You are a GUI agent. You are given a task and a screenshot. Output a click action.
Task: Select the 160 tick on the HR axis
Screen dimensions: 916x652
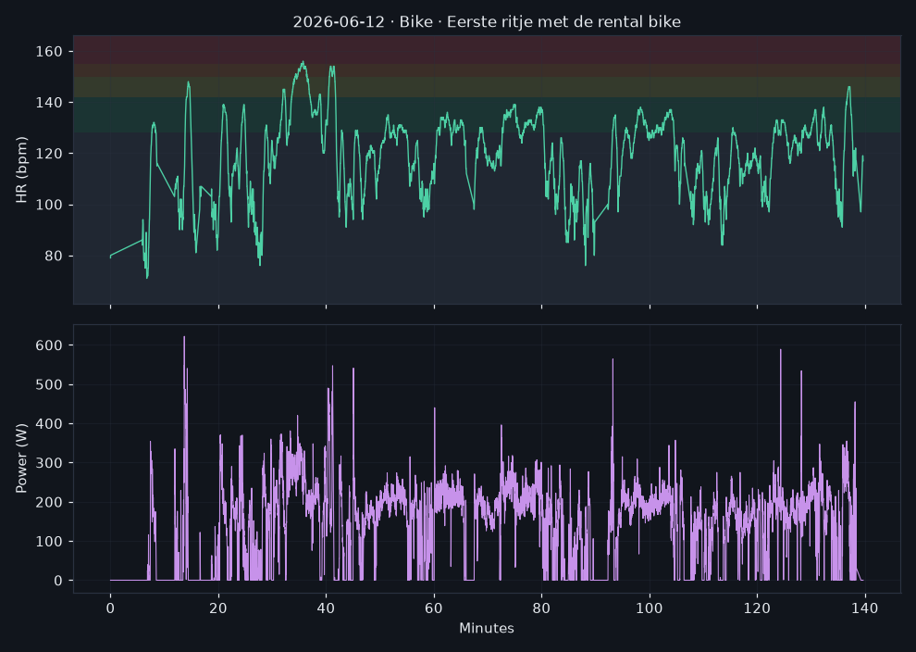(x=50, y=52)
